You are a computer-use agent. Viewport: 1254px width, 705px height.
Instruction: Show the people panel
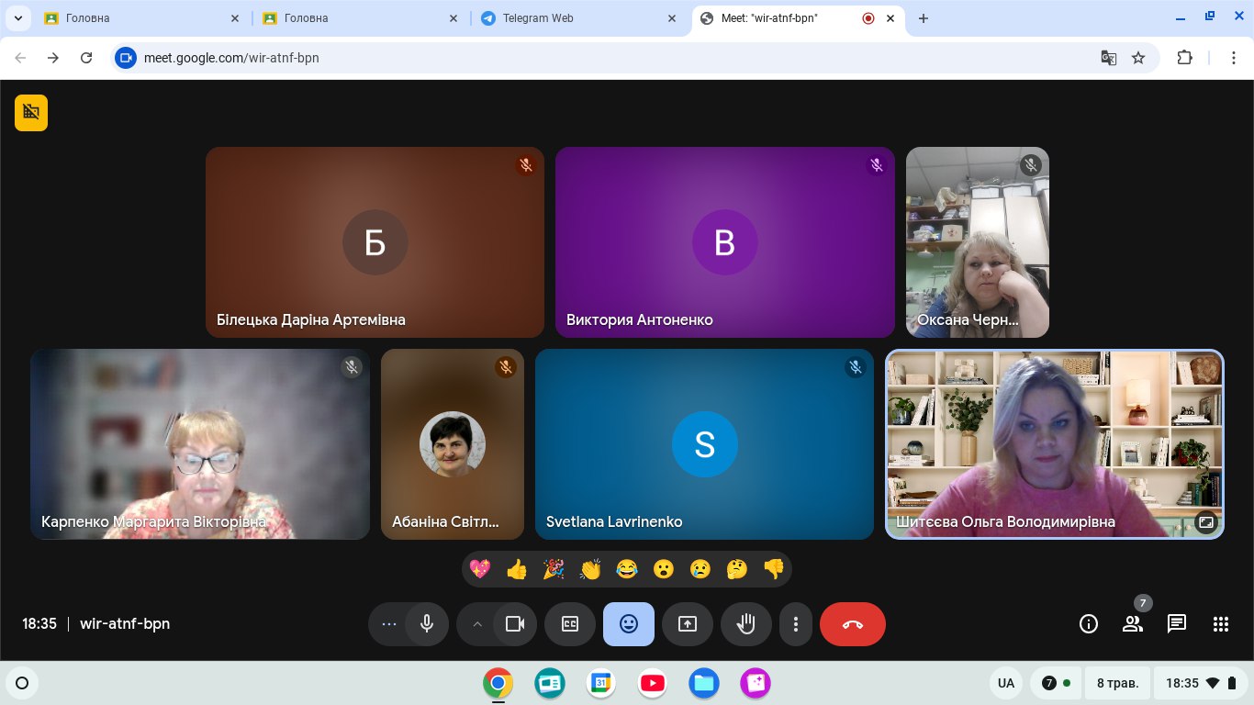(1133, 624)
